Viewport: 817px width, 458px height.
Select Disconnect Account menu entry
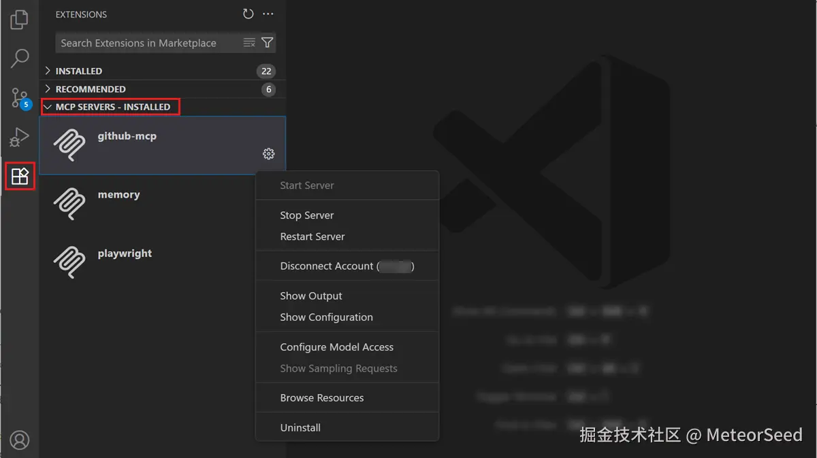pos(347,266)
